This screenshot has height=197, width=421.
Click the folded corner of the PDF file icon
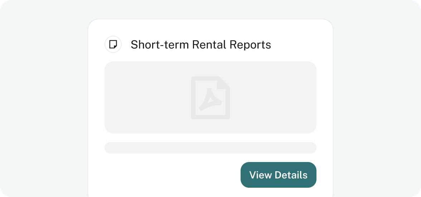(x=223, y=83)
